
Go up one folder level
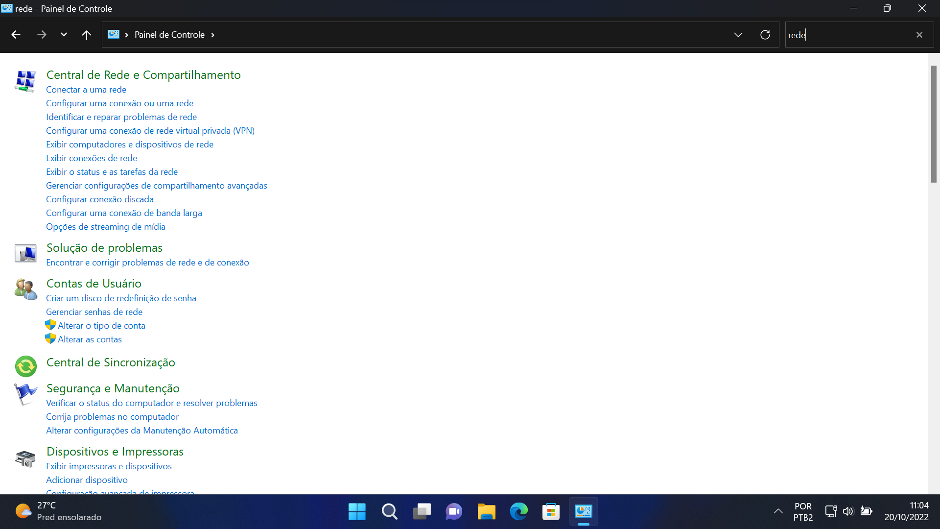point(86,35)
